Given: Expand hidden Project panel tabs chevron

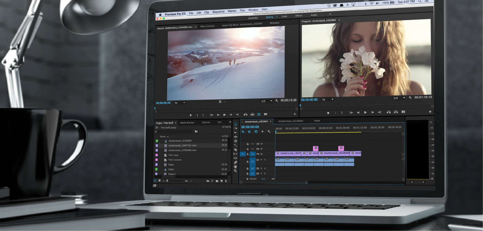Looking at the screenshot, I should tap(230, 122).
